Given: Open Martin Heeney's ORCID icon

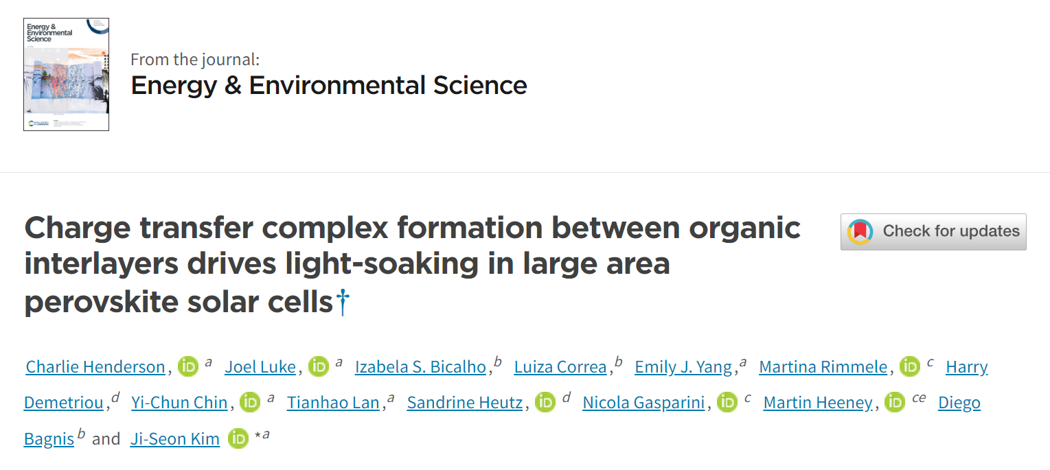Looking at the screenshot, I should point(895,402).
